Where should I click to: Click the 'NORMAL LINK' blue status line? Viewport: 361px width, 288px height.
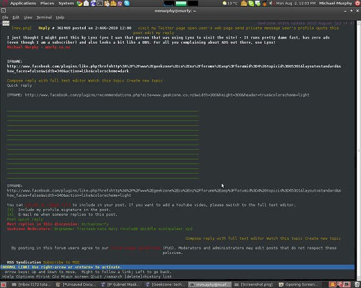click(x=177, y=267)
